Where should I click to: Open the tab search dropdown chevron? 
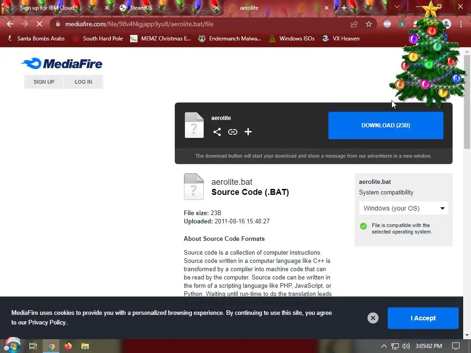[x=397, y=6]
